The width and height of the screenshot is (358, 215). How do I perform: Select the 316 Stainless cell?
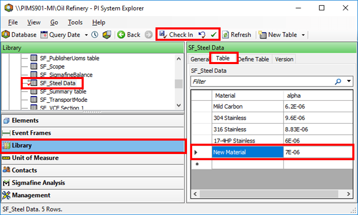[x=247, y=129]
